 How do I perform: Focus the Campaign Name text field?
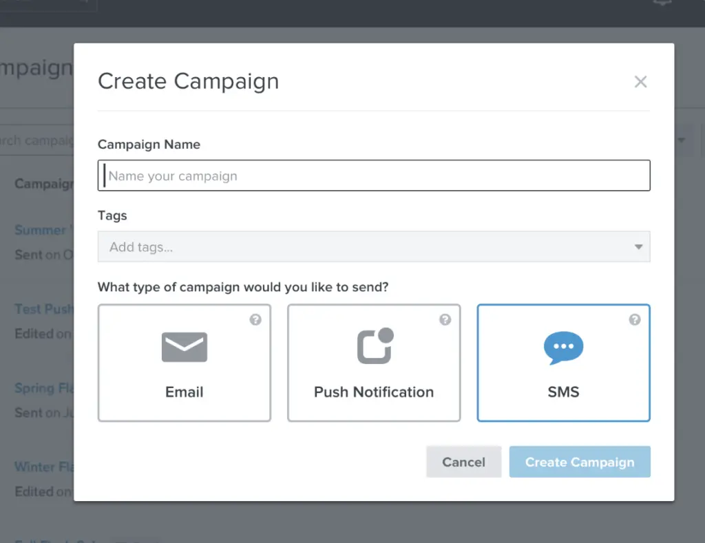click(x=374, y=175)
